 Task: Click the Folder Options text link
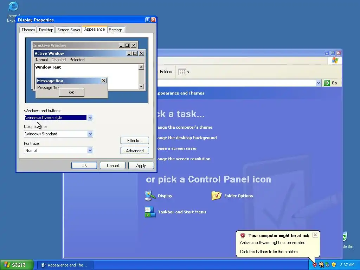239,196
